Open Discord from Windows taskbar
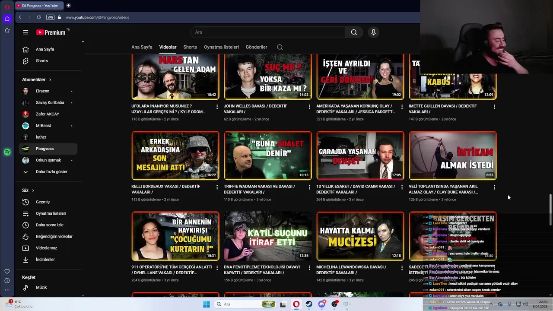Viewport: 553px width, 311px height. tap(321, 304)
